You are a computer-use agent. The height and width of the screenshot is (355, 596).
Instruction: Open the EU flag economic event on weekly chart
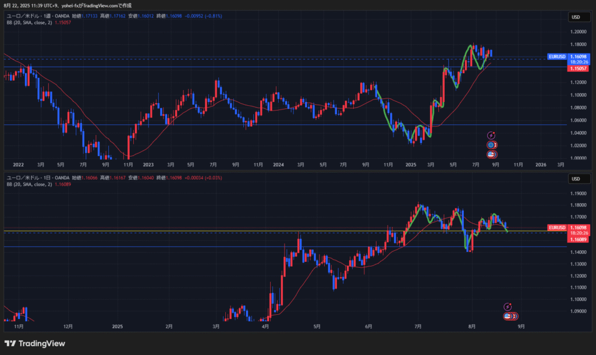(491, 145)
